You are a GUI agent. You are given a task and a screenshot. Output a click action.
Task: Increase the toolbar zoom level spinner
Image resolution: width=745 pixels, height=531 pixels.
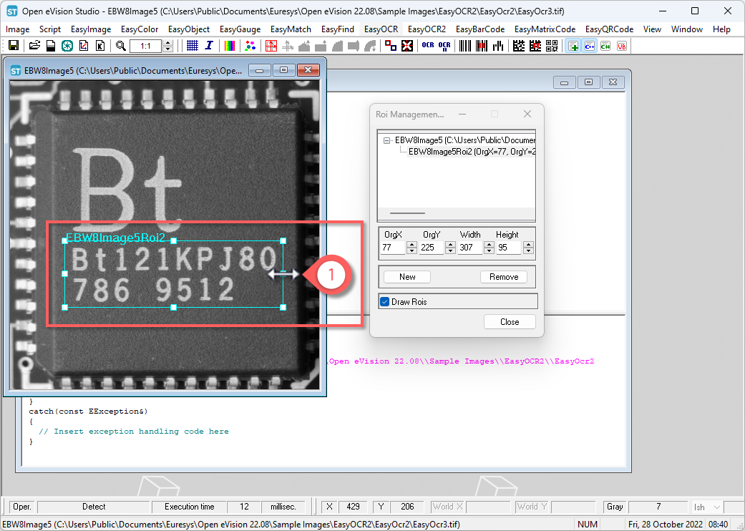167,43
